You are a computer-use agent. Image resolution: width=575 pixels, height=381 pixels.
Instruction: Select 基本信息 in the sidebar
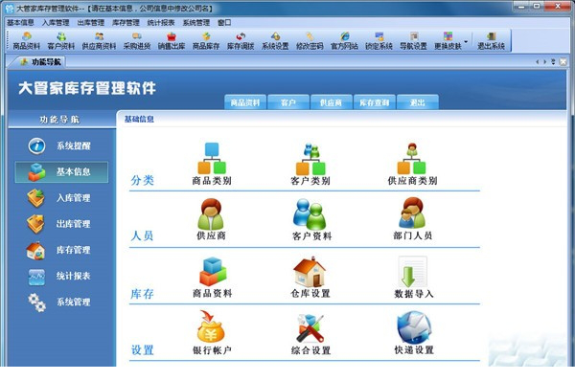(61, 171)
